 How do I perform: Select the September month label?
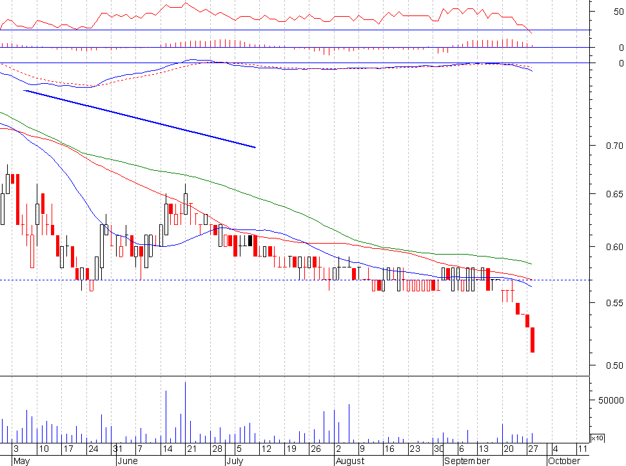click(467, 461)
